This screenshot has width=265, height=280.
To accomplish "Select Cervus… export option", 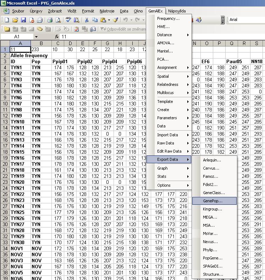I will [x=214, y=168].
